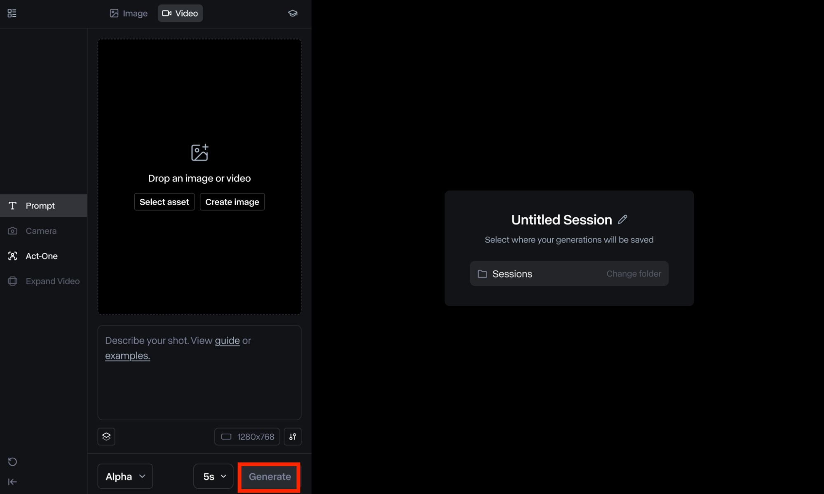Open the 1280x768 resolution selector
This screenshot has width=824, height=494.
247,436
